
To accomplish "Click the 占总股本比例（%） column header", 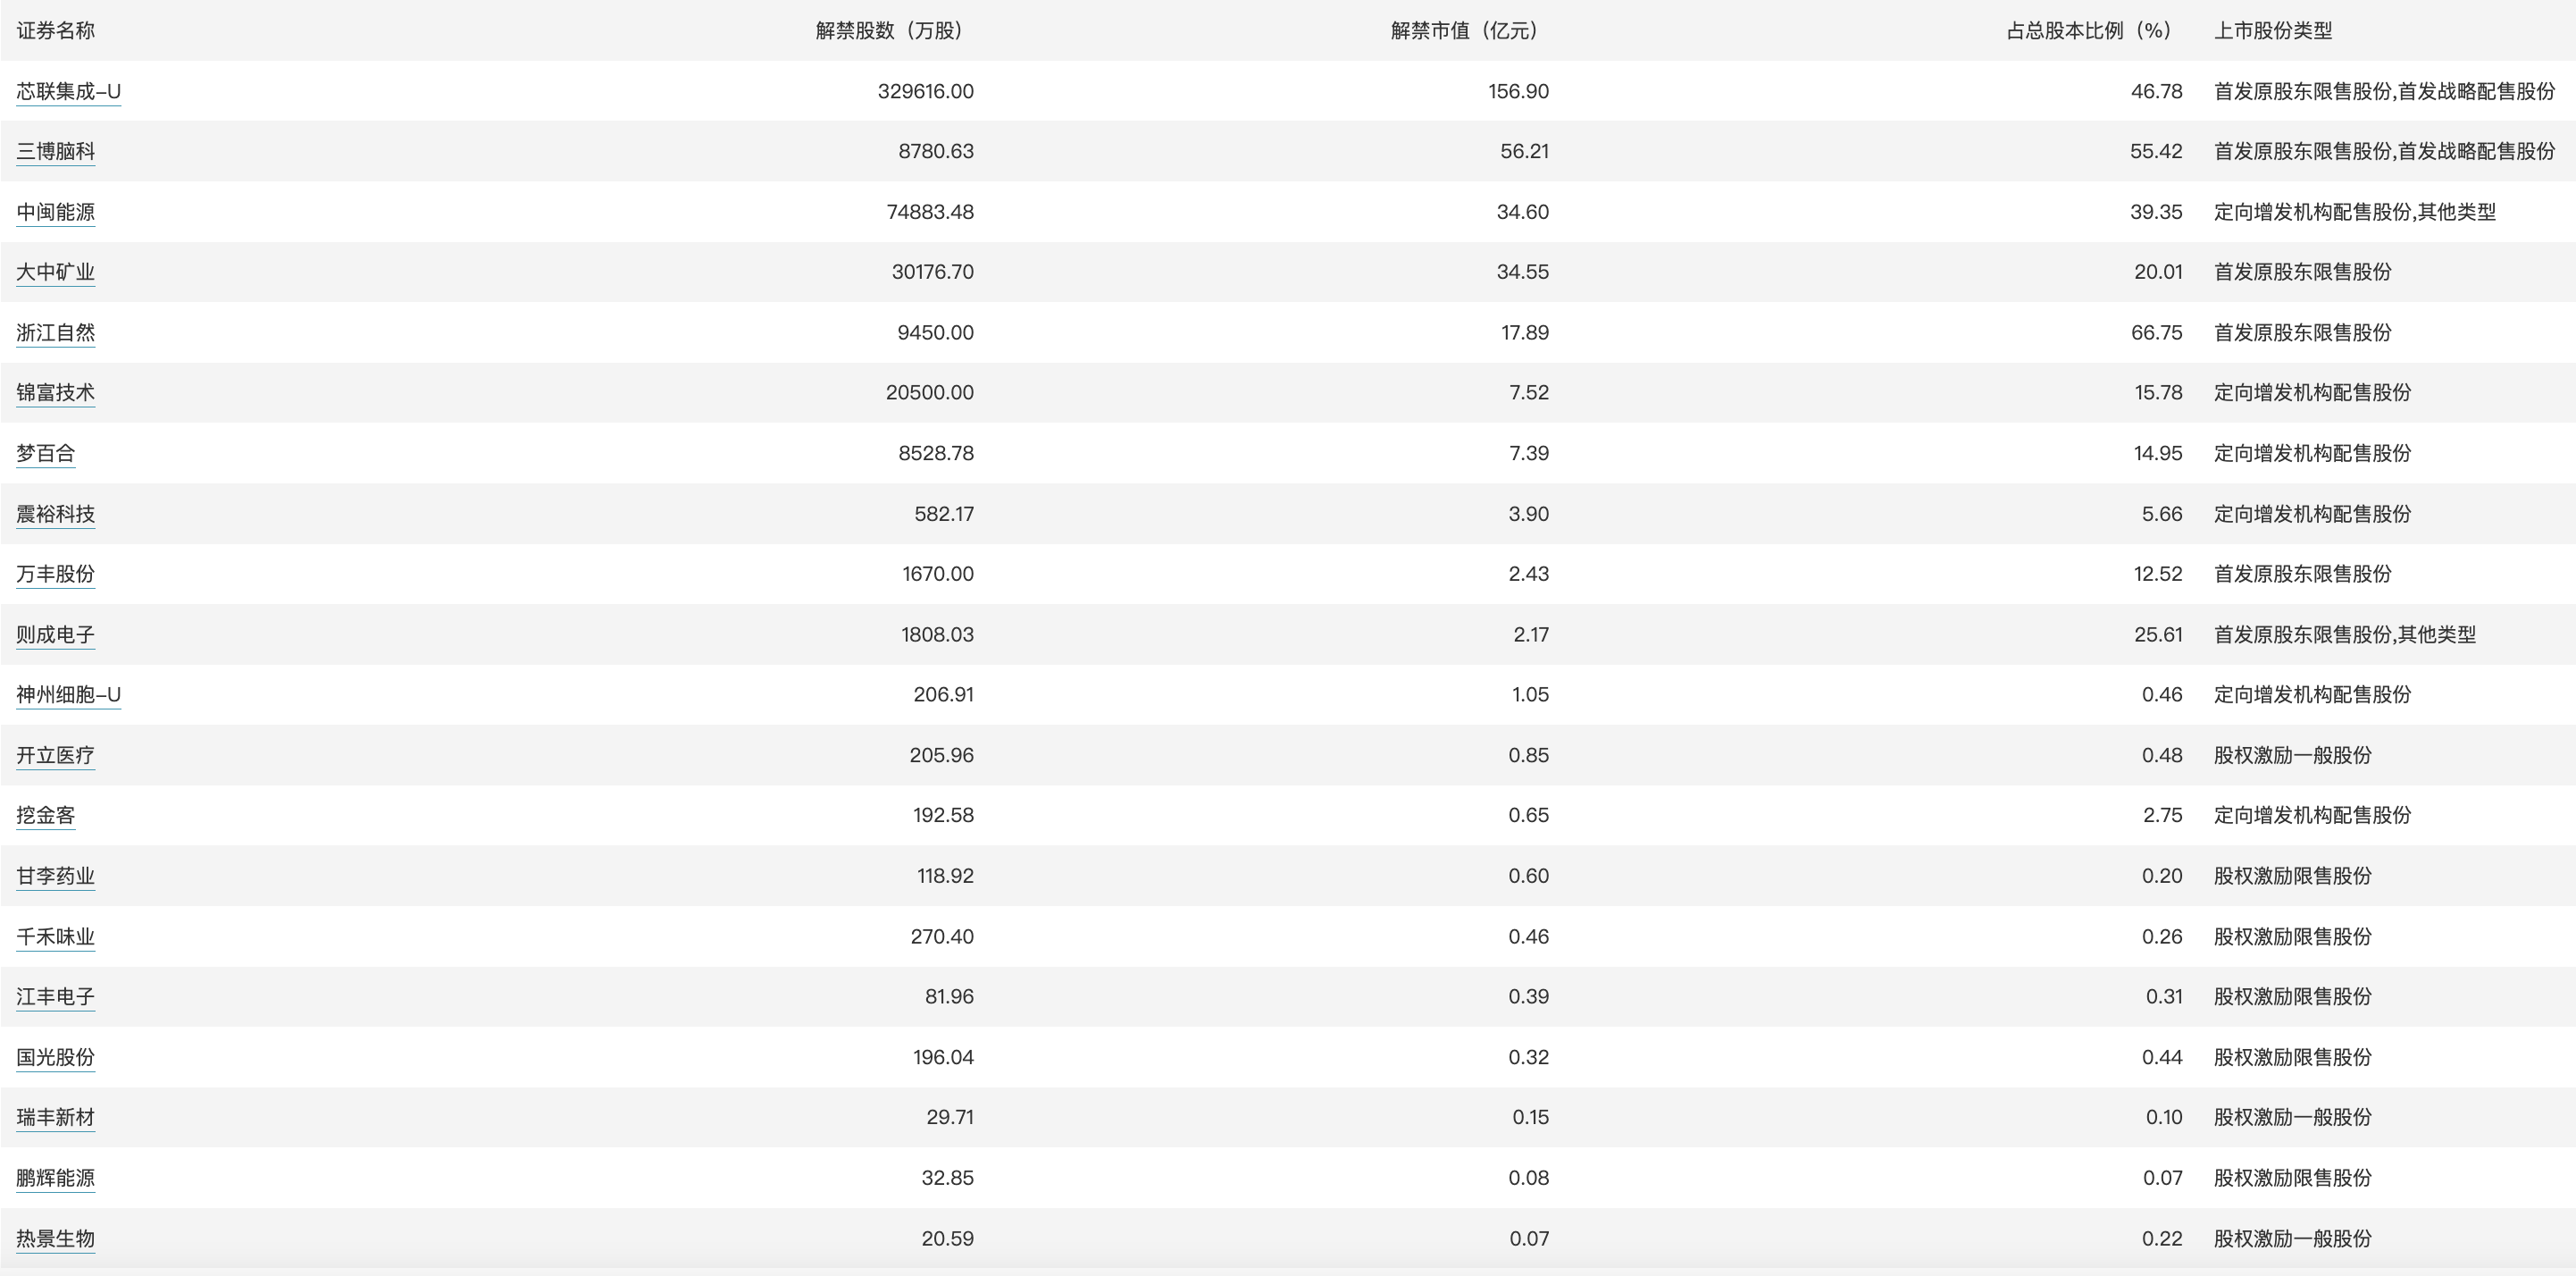I will click(x=2088, y=31).
